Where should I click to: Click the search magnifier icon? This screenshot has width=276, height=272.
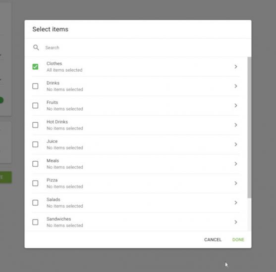coord(36,47)
